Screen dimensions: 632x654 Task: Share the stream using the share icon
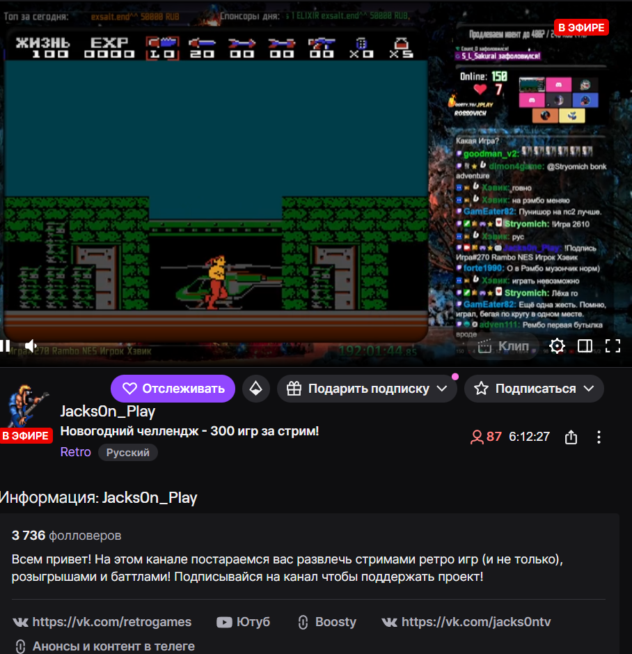pos(571,437)
